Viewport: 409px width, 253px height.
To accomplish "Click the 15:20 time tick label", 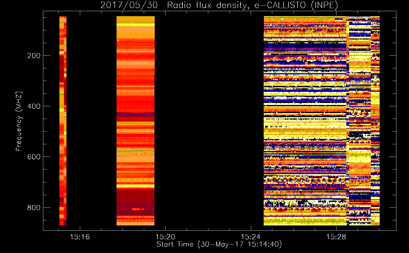I will pos(165,237).
